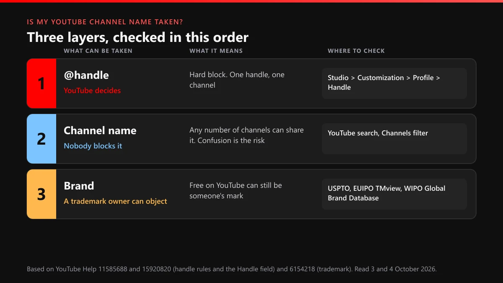Click the 'Brand' title
Screen dimensions: 503x283
click(79, 186)
